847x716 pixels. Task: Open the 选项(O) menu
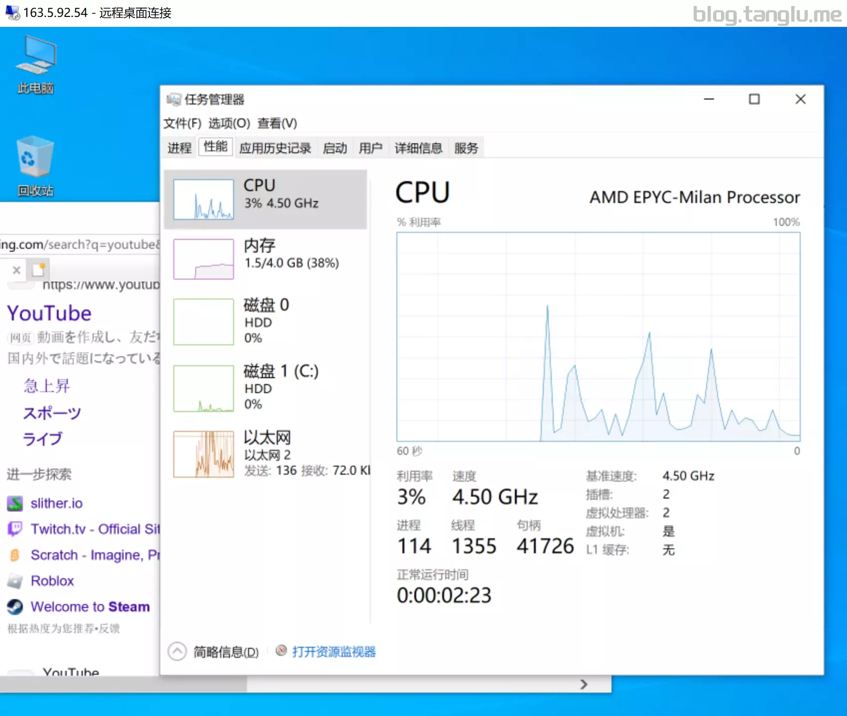pos(229,123)
